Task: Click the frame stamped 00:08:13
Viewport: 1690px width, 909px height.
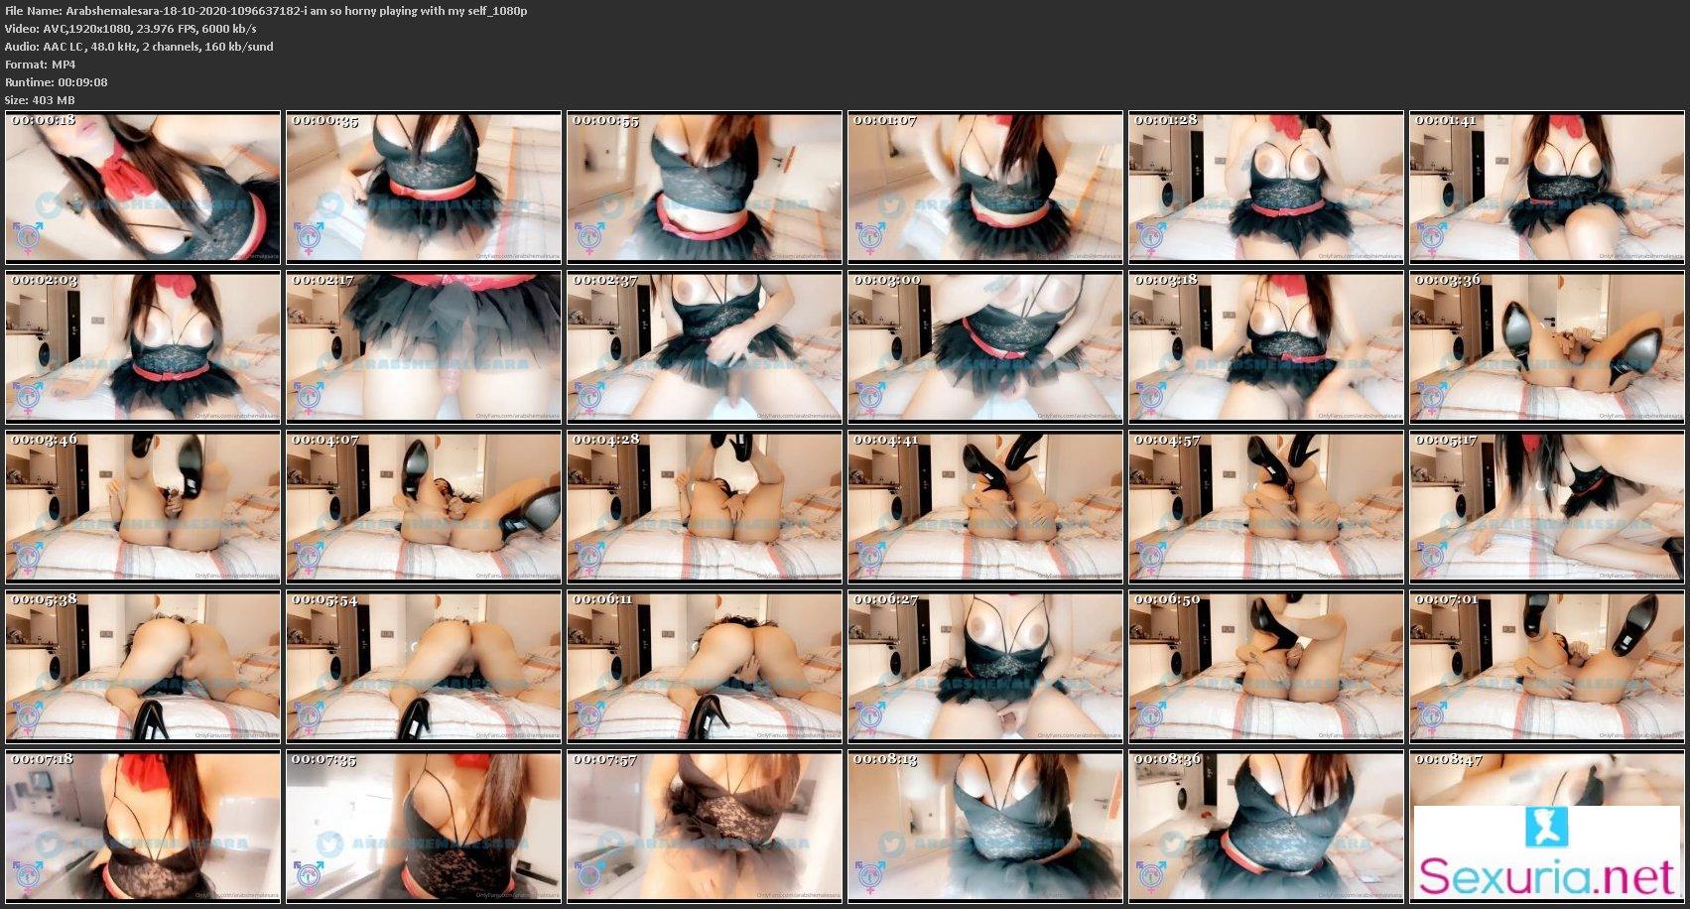Action: (984, 827)
